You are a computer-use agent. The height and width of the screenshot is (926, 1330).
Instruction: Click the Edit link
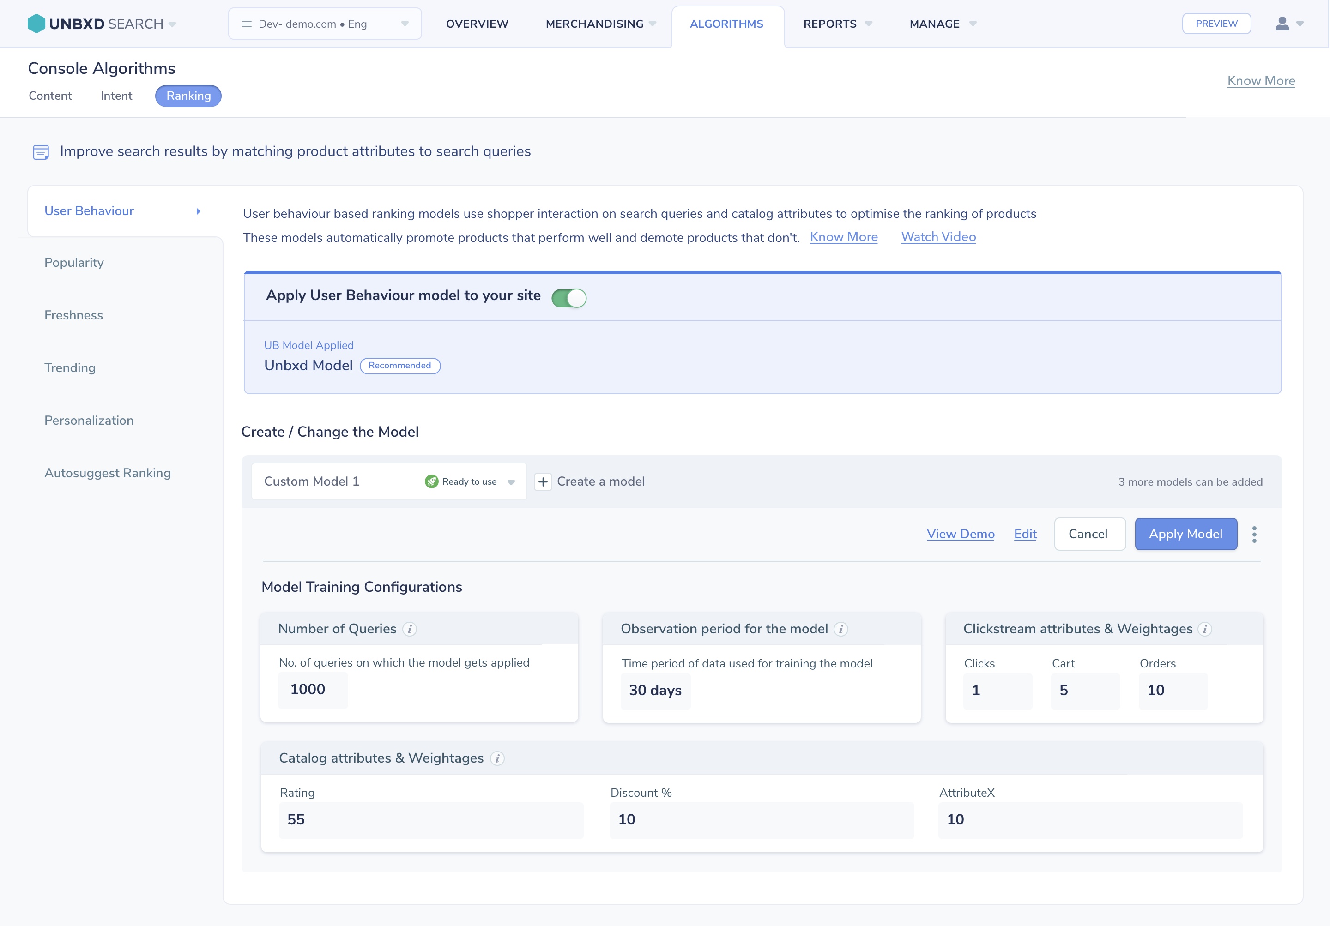click(x=1025, y=534)
